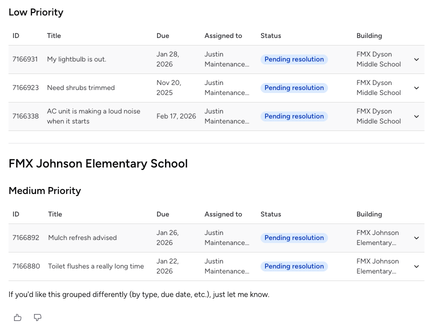This screenshot has width=435, height=327.
Task: Open request ID 7166923
Action: [25, 88]
